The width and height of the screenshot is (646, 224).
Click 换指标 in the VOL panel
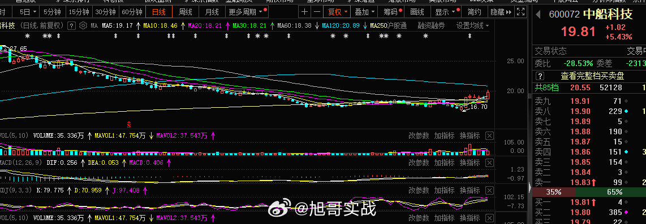click(470, 135)
